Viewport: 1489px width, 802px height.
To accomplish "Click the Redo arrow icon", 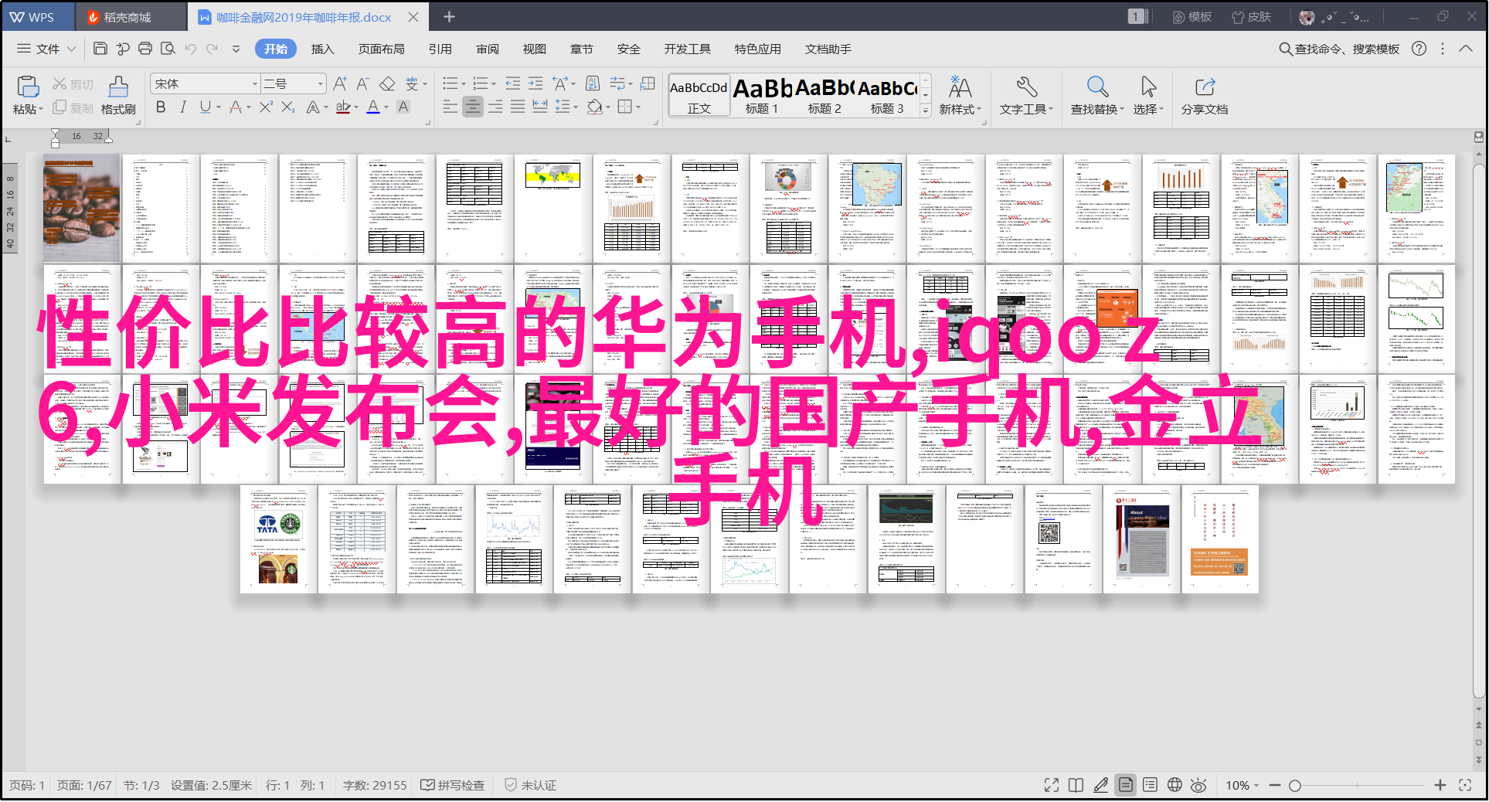I will tap(212, 49).
